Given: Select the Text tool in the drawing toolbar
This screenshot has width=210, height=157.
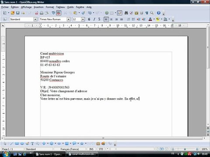Looking at the screenshot, I should point(32,143).
